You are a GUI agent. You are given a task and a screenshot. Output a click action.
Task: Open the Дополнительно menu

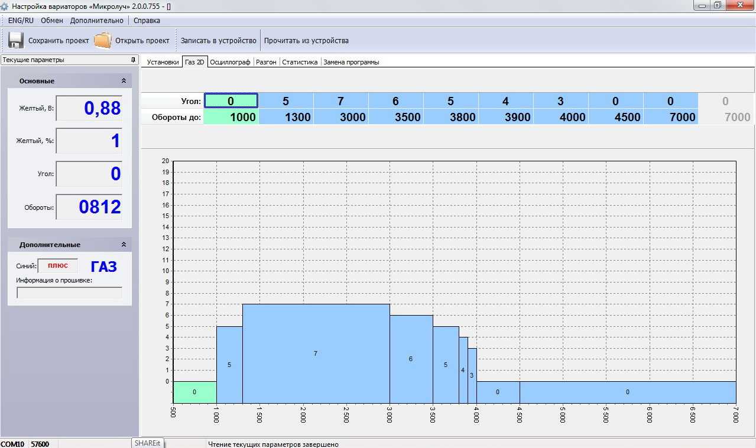tap(97, 20)
